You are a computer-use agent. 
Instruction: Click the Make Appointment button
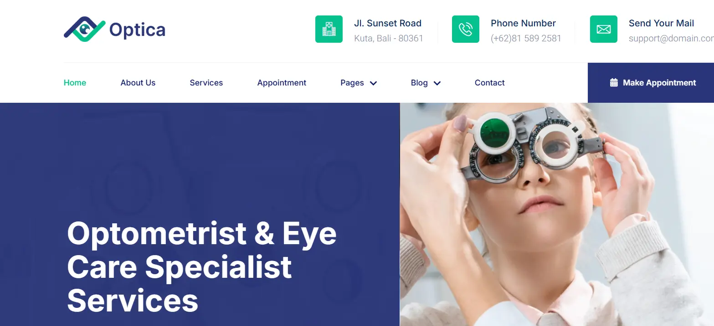point(651,83)
